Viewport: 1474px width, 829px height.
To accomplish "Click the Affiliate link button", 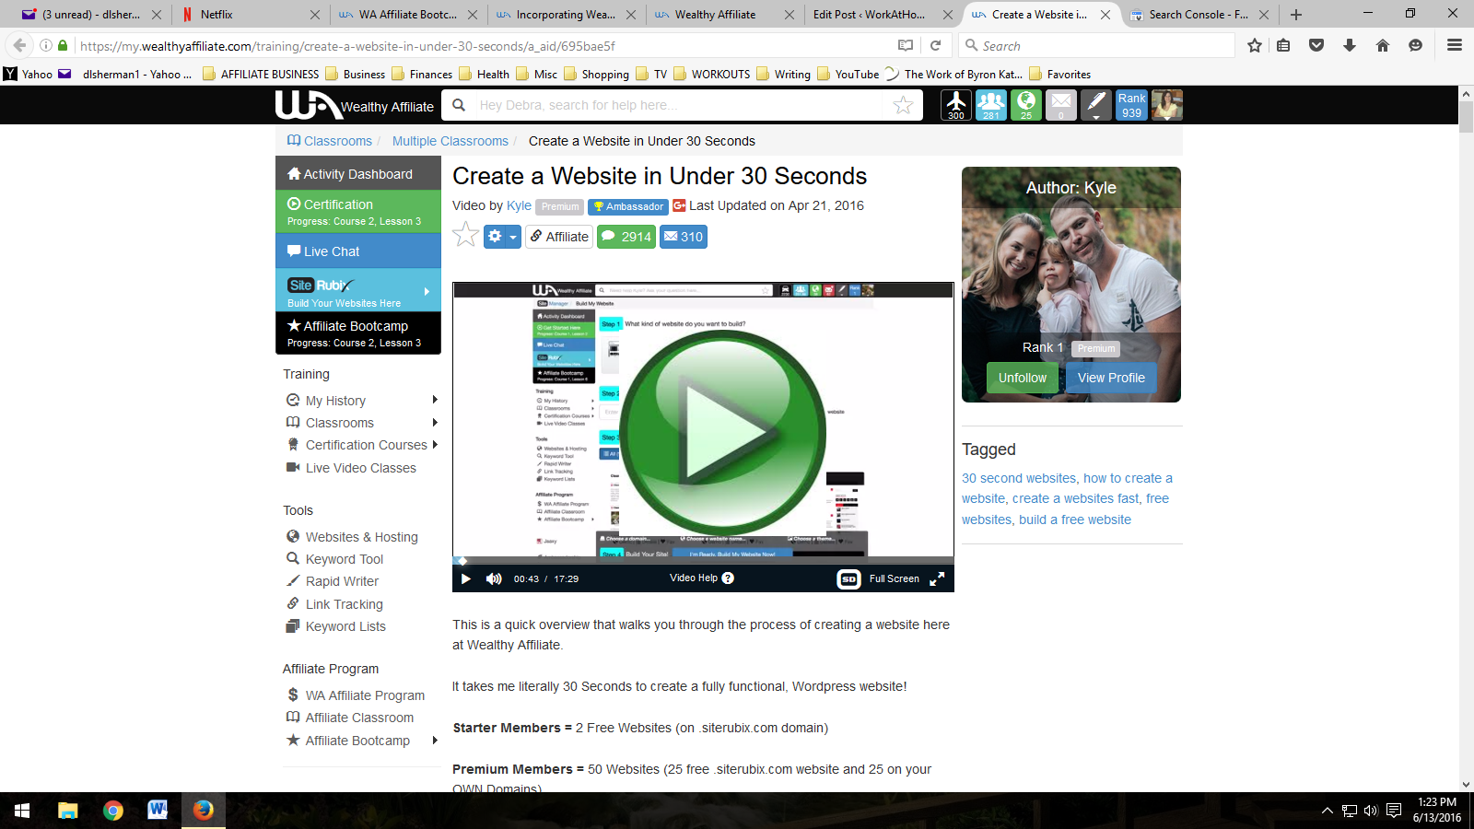I will pos(559,237).
